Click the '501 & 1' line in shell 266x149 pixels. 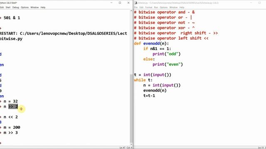pyautogui.click(x=12, y=18)
